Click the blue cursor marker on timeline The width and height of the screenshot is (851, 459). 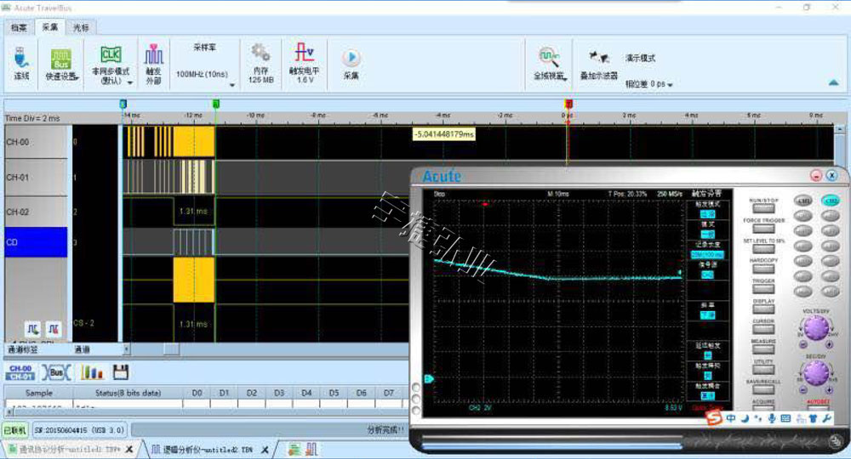click(123, 104)
